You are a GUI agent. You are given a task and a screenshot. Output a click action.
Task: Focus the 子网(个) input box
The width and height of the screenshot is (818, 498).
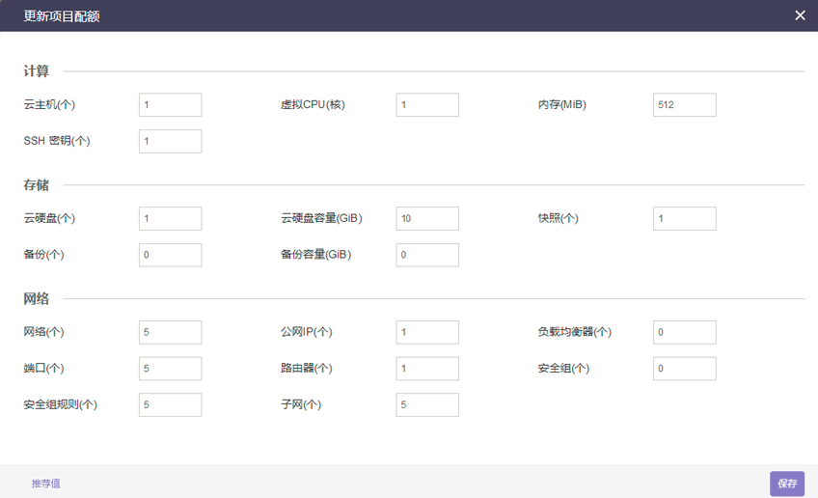426,405
